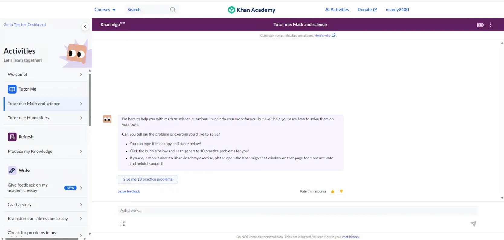504x240 pixels.
Task: Open the three-dot options menu
Action: 490,25
